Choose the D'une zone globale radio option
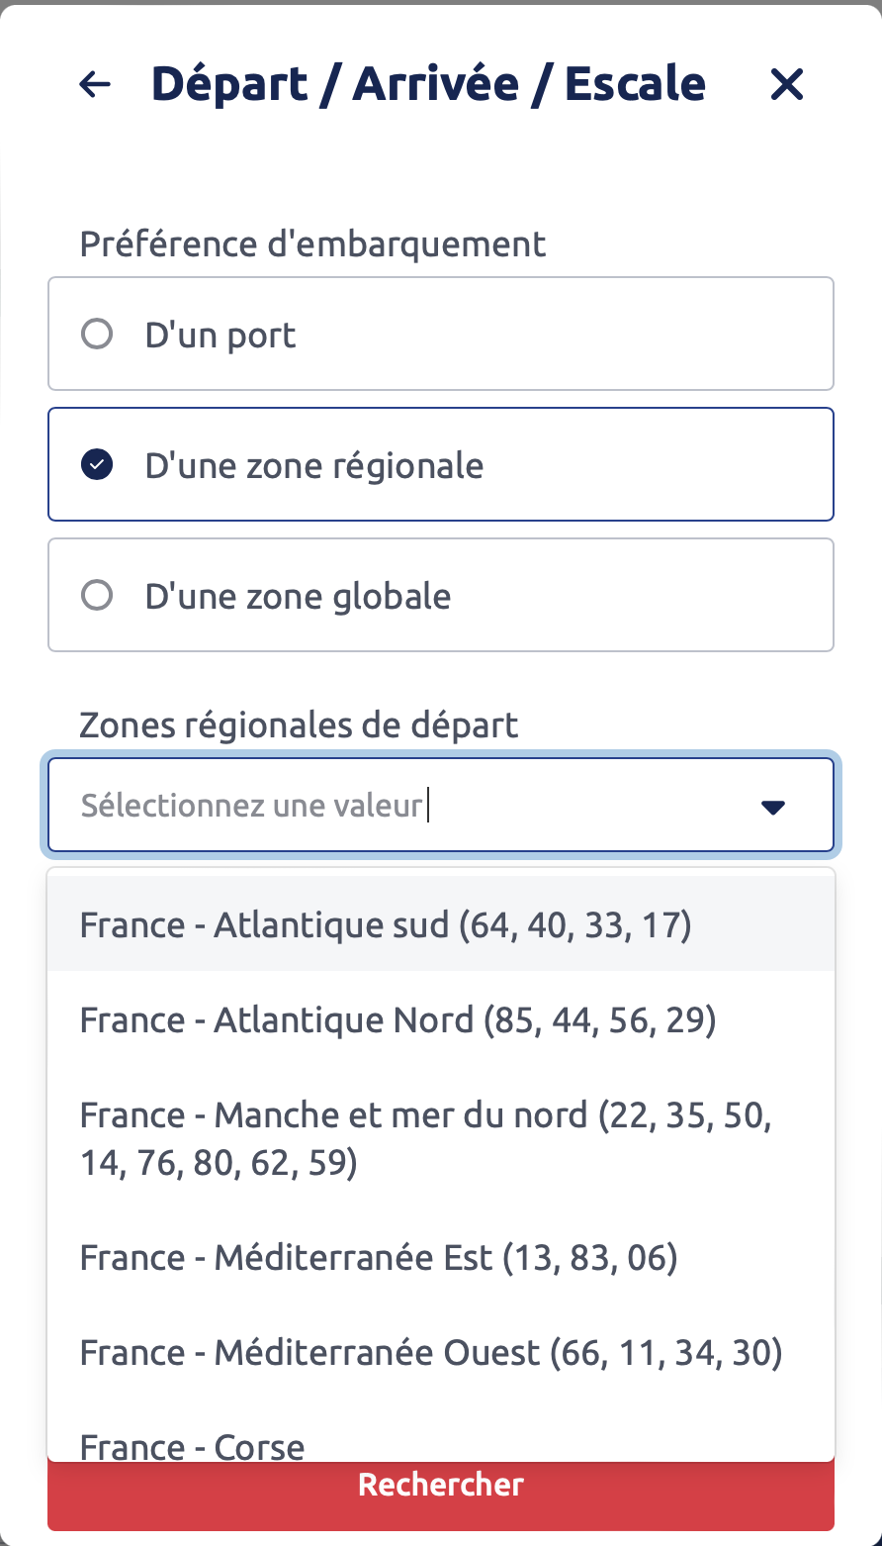Screen dimensions: 882x1546 point(97,596)
